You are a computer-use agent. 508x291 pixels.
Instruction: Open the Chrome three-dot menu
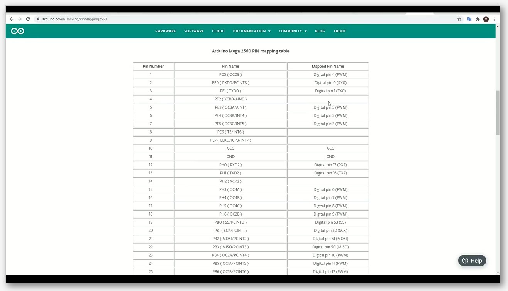(494, 19)
